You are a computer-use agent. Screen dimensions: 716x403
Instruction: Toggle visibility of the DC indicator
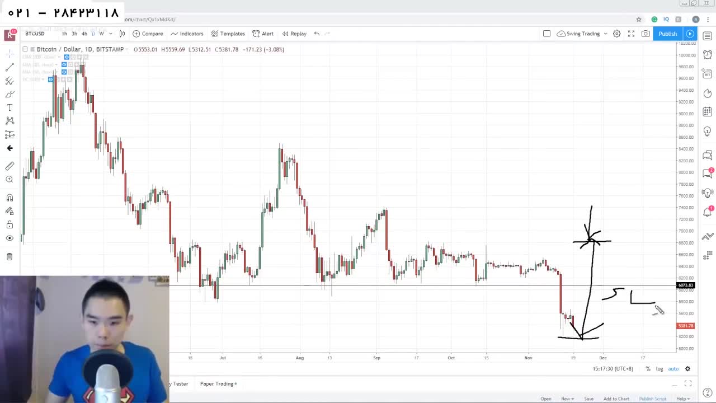coord(51,79)
